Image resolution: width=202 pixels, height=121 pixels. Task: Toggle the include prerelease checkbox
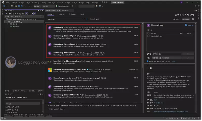pos(90,19)
